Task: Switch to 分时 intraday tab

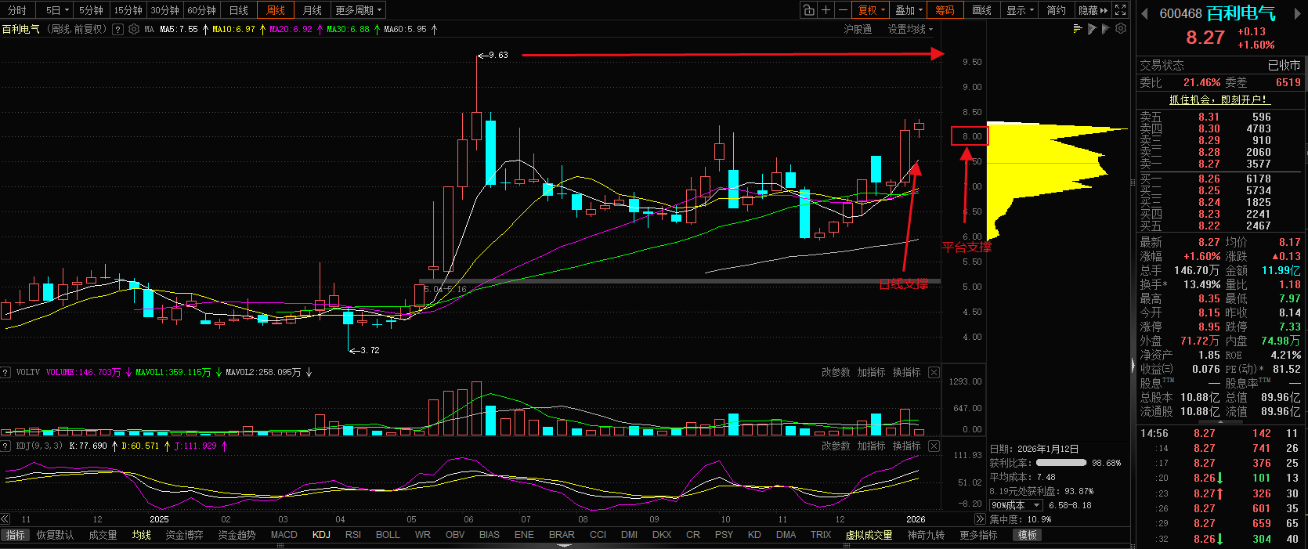Action: point(17,10)
